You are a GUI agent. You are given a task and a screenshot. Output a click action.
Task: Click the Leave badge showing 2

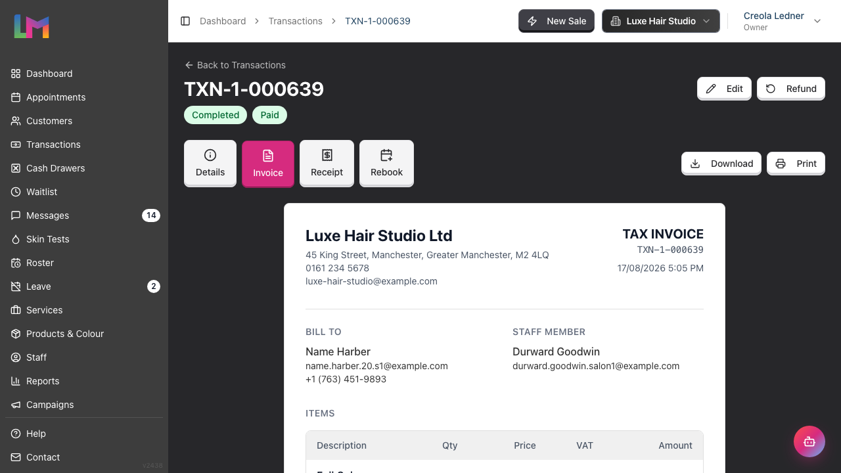point(154,286)
